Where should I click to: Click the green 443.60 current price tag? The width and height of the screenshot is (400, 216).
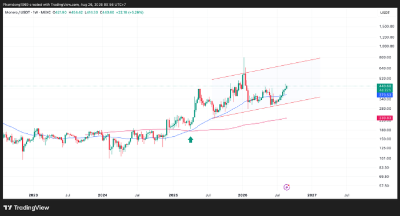point(385,86)
